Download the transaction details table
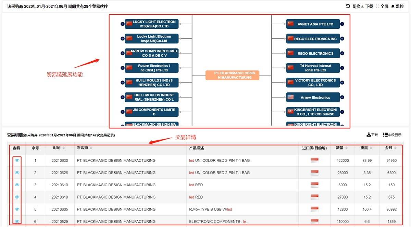The height and width of the screenshot is (227, 411). 372,135
